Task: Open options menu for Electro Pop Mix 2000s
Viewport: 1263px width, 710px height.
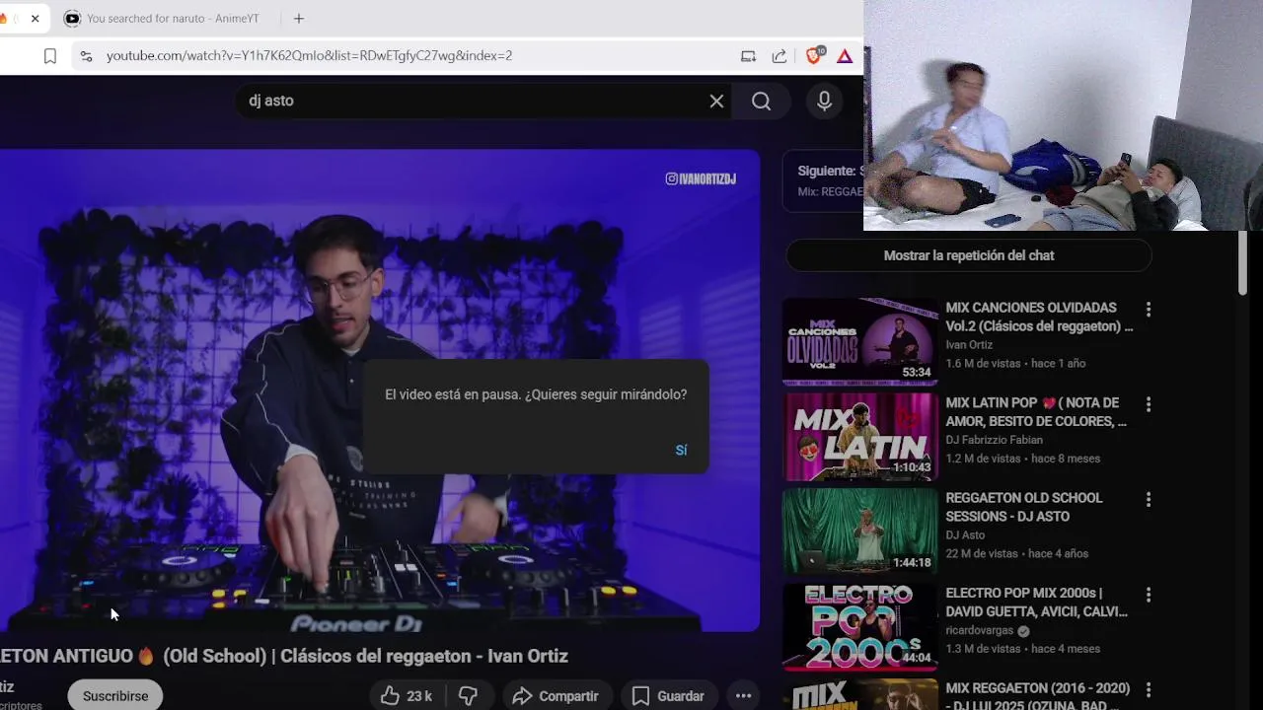Action: [1148, 595]
